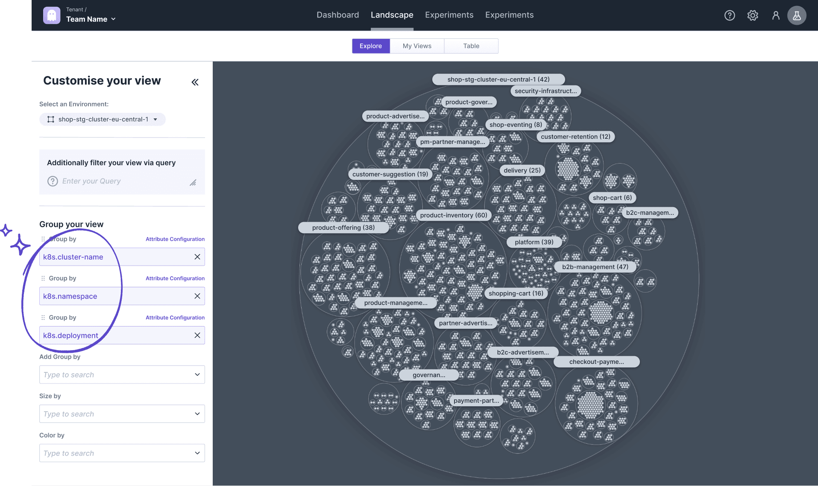Select the product-manageme... label
The image size is (818, 486).
(396, 303)
